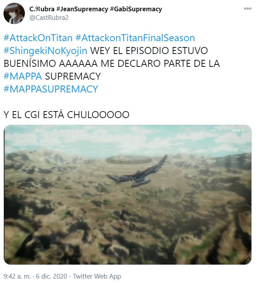Open the tweet's more options menu
The image size is (258, 284).
pyautogui.click(x=248, y=9)
